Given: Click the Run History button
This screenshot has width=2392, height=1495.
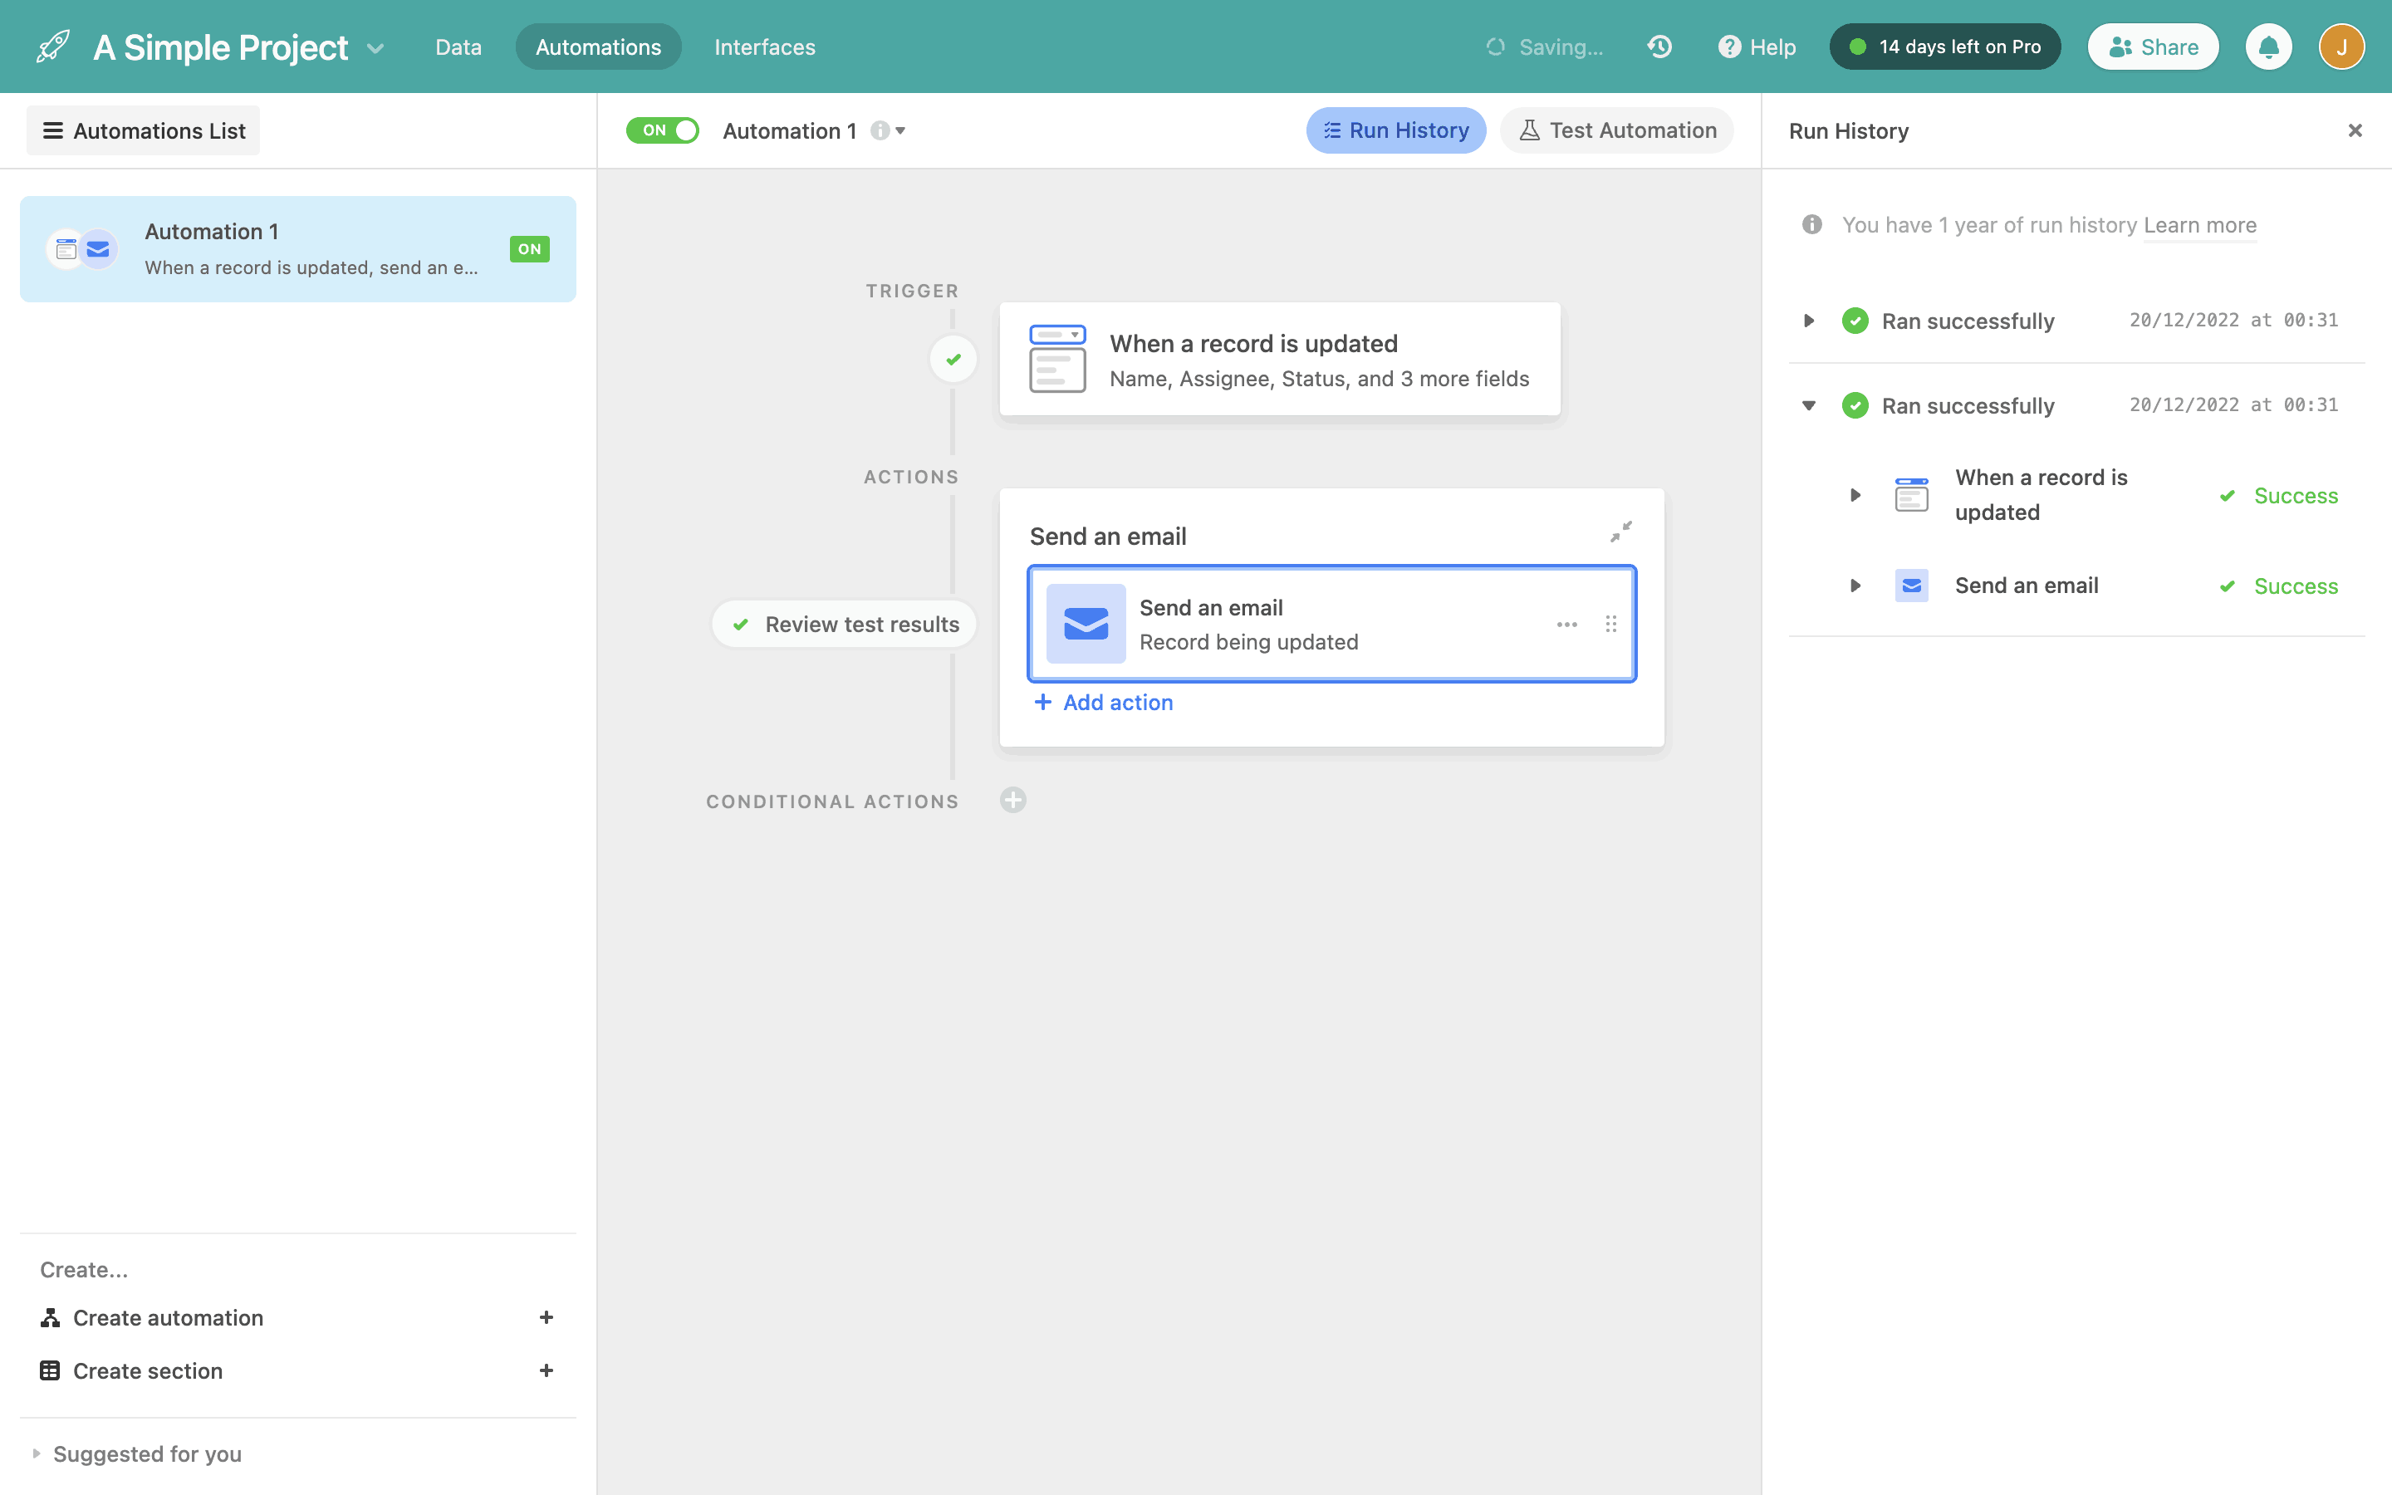Looking at the screenshot, I should coord(1395,130).
